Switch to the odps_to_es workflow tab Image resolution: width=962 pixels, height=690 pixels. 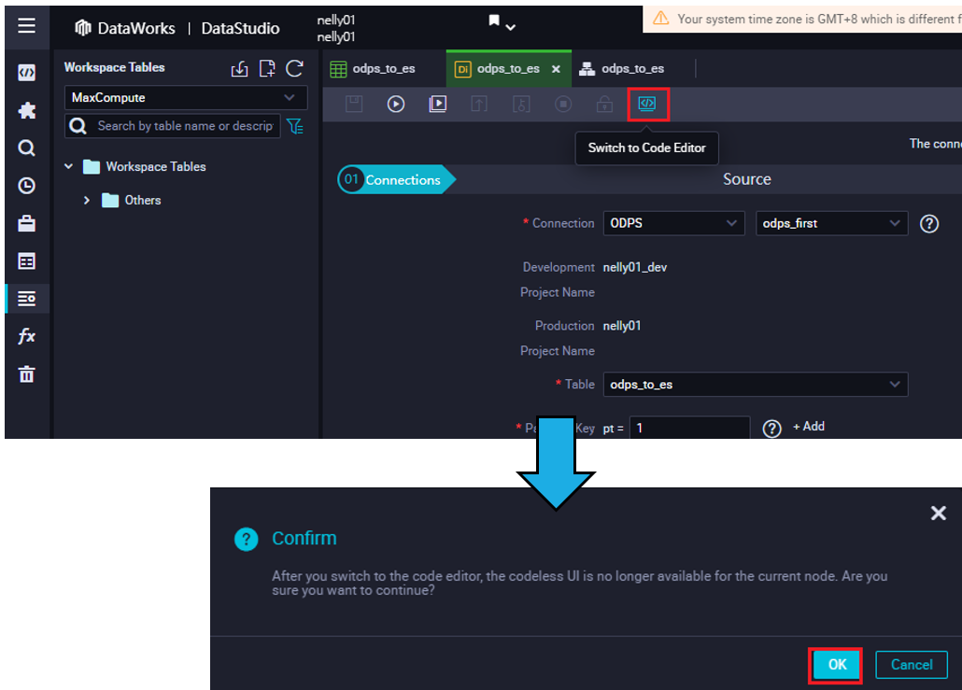[x=621, y=69]
